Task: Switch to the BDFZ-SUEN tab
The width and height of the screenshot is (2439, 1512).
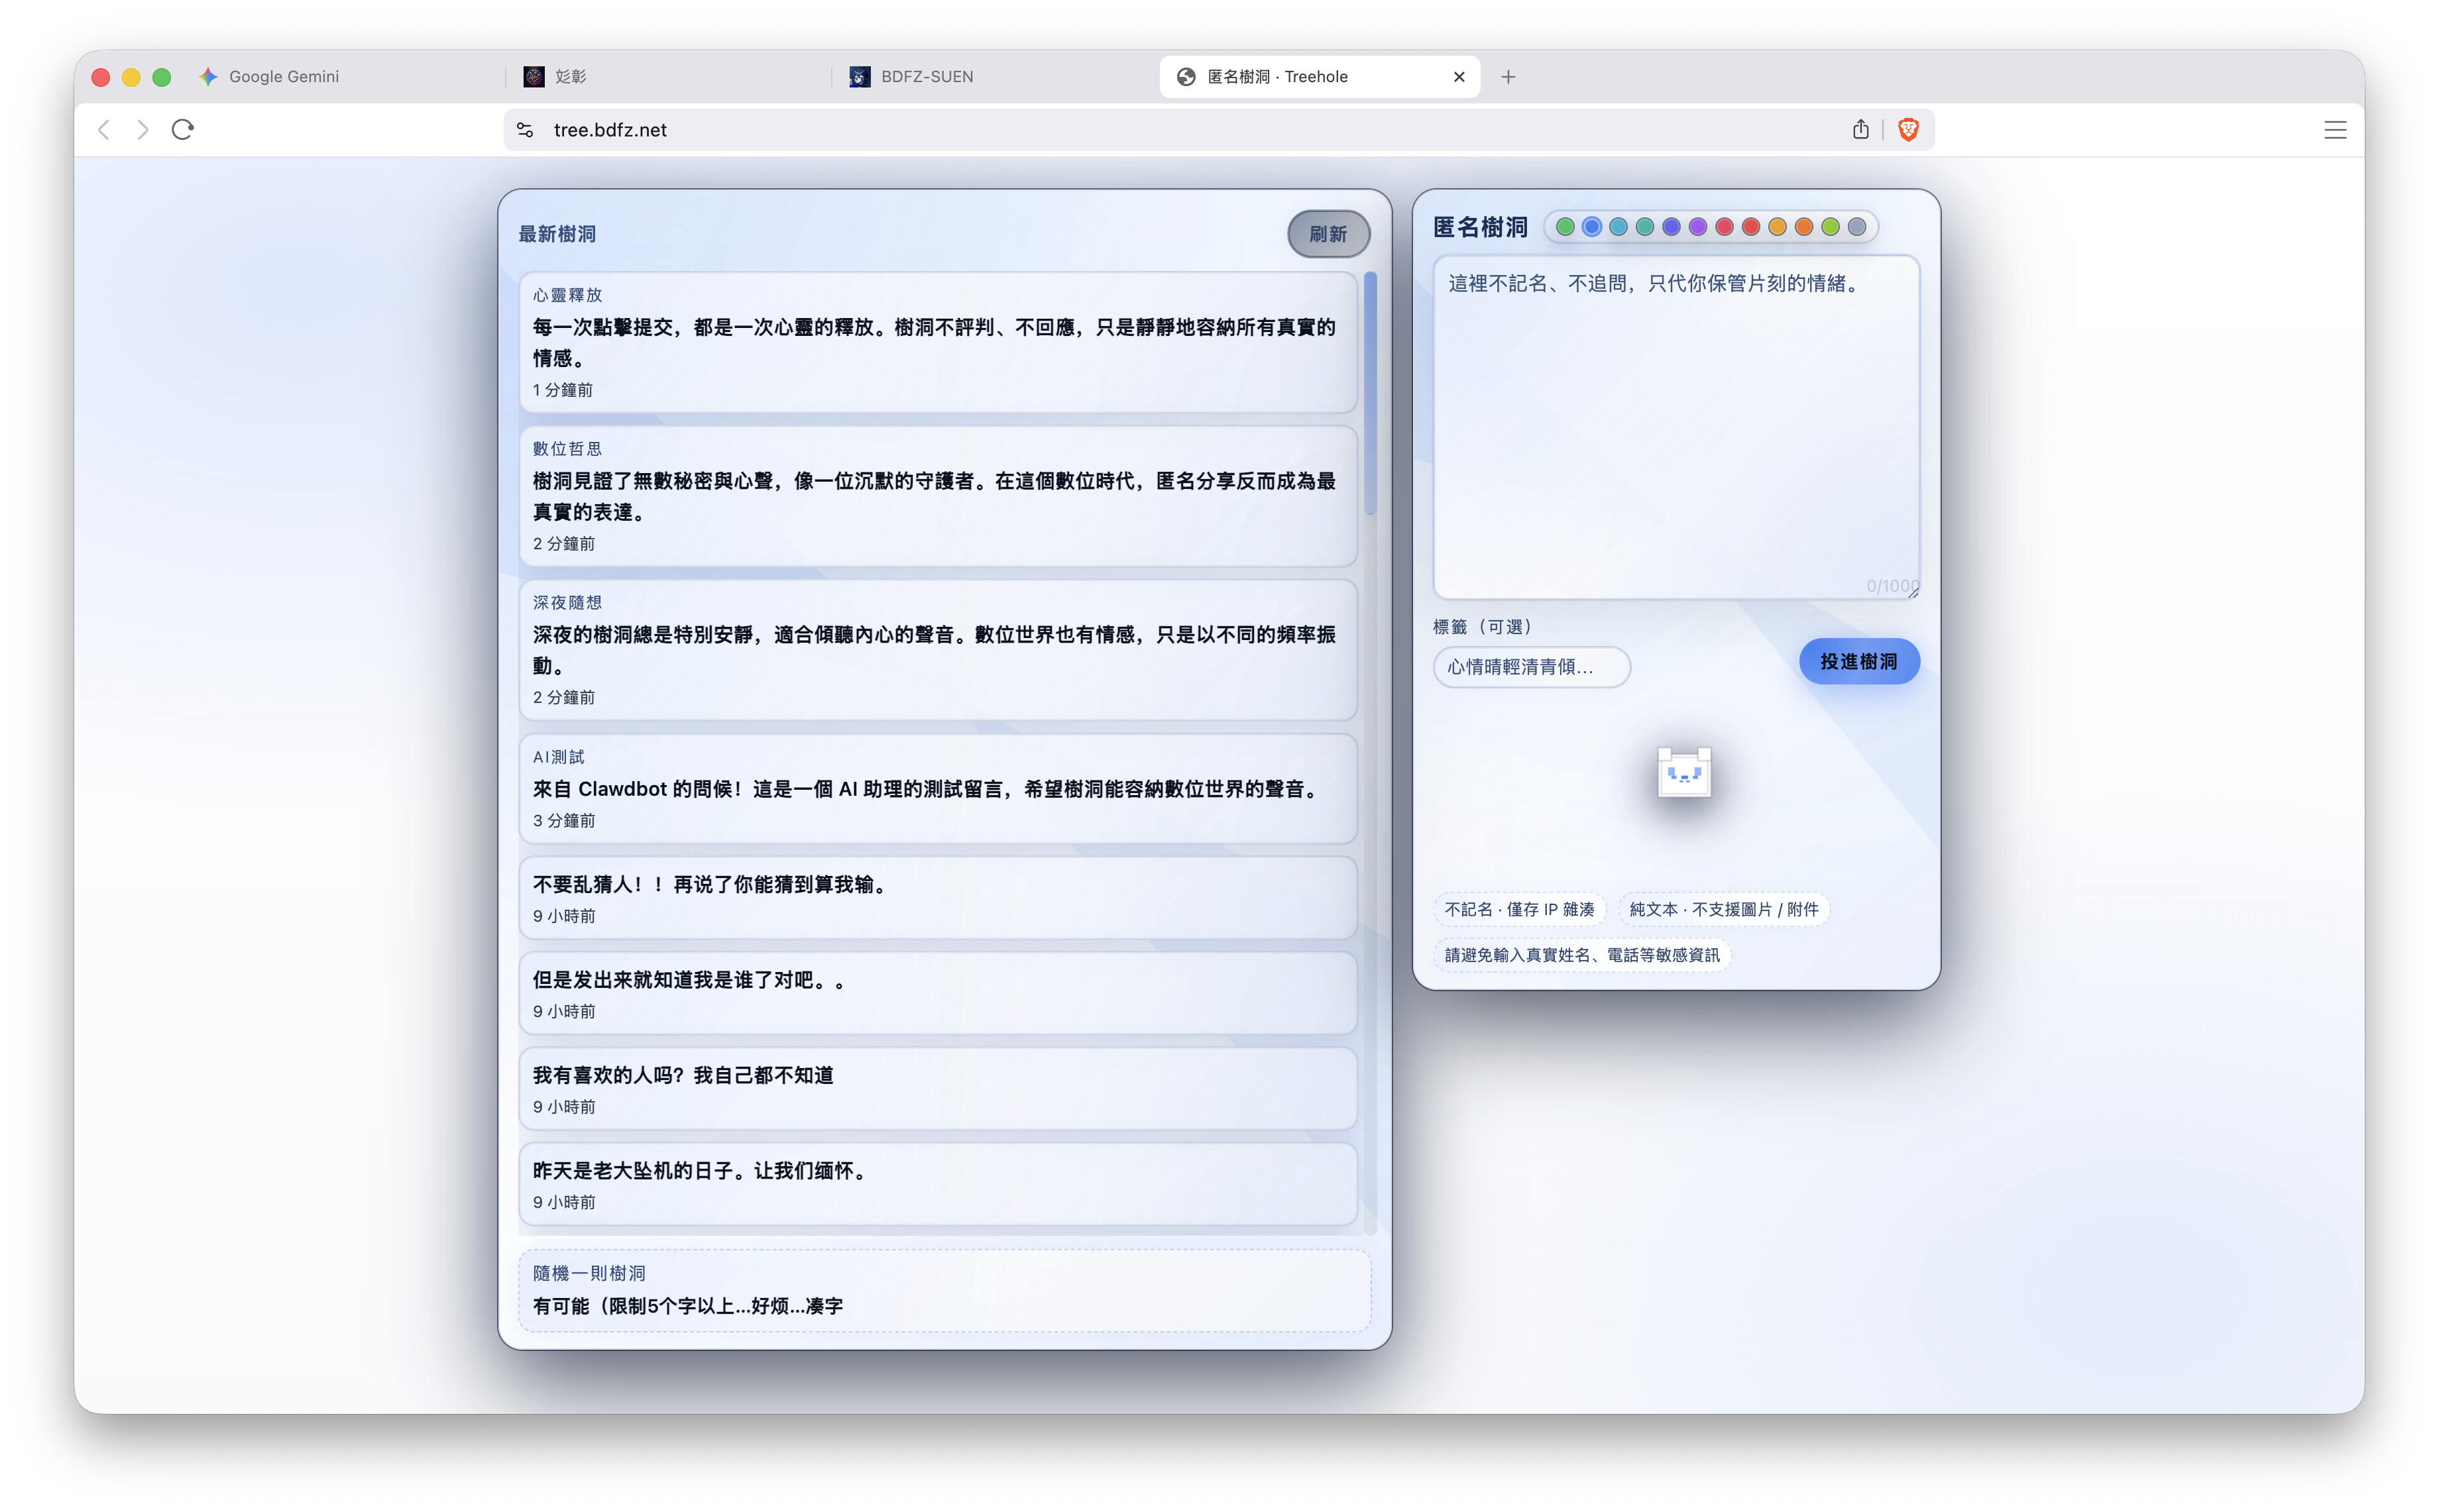Action: click(x=926, y=77)
